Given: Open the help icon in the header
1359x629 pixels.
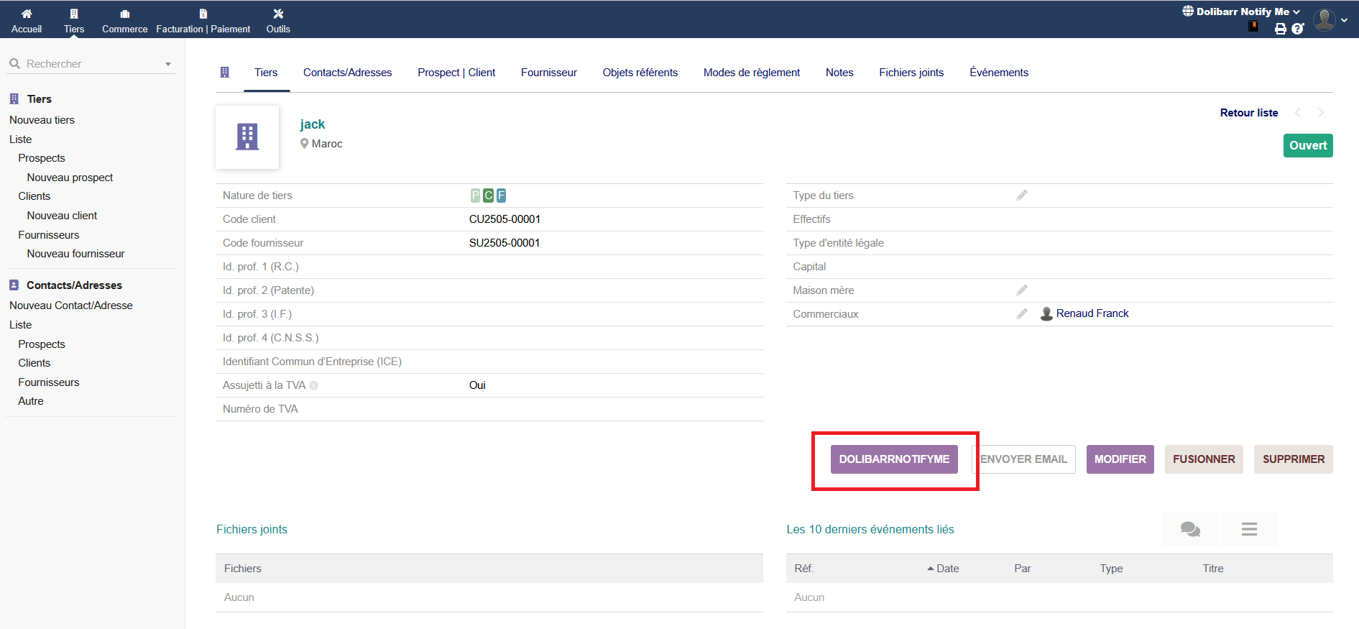Looking at the screenshot, I should click(x=1297, y=29).
